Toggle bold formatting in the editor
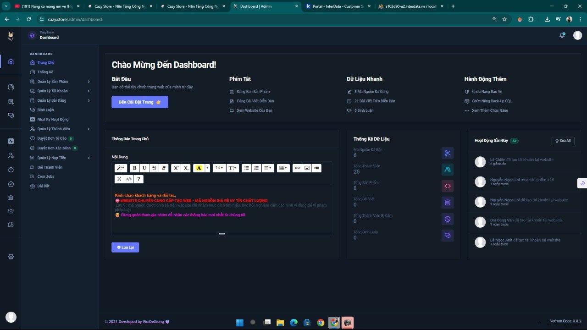Screen dimensions: 587x330 [x=134, y=168]
